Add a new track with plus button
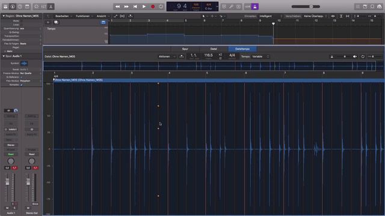The width and height of the screenshot is (385, 216). click(48, 22)
